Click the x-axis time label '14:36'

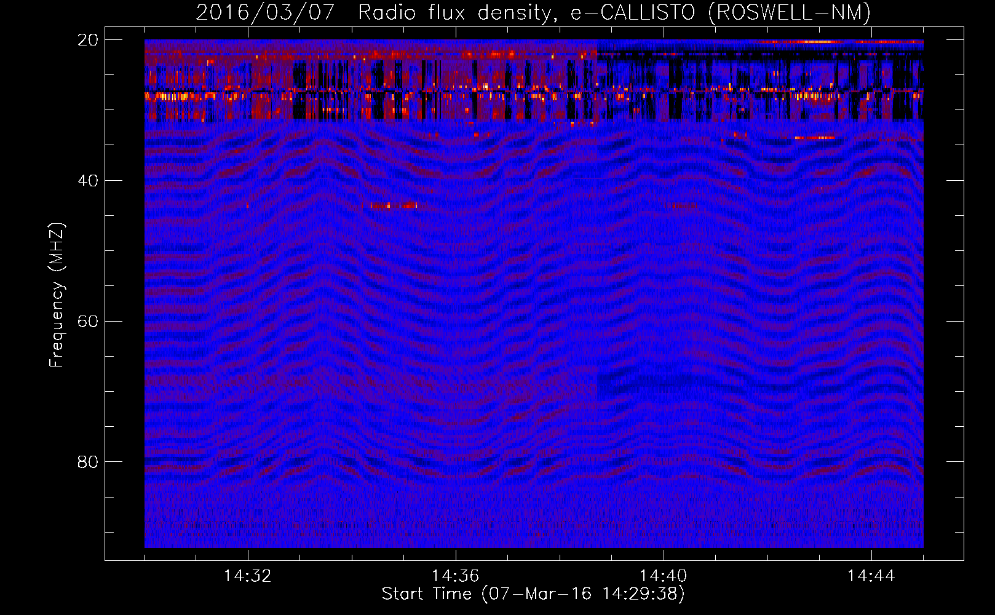[456, 576]
